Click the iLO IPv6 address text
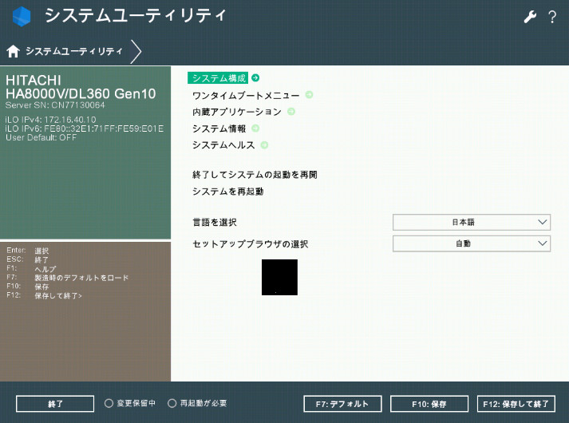569x423 pixels. (85, 128)
